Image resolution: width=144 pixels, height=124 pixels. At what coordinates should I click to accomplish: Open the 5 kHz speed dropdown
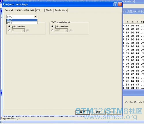(23, 30)
